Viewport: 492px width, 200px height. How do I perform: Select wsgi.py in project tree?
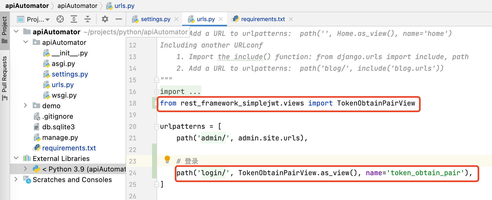pyautogui.click(x=64, y=95)
